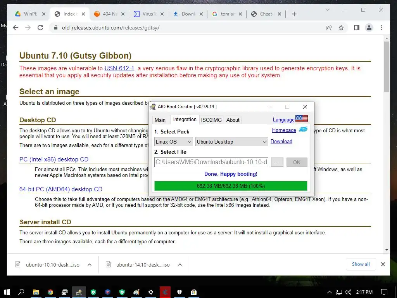
Task: Show hidden system tray icons
Action: (330, 292)
